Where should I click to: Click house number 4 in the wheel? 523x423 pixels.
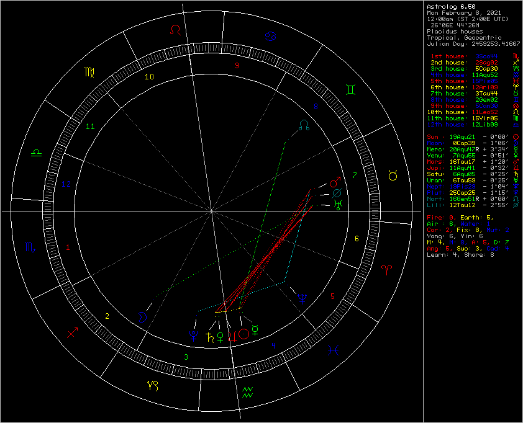[273, 345]
